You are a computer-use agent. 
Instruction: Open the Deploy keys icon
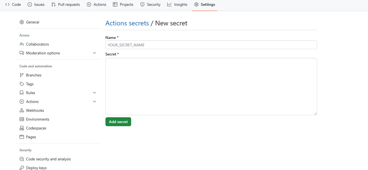pyautogui.click(x=22, y=168)
